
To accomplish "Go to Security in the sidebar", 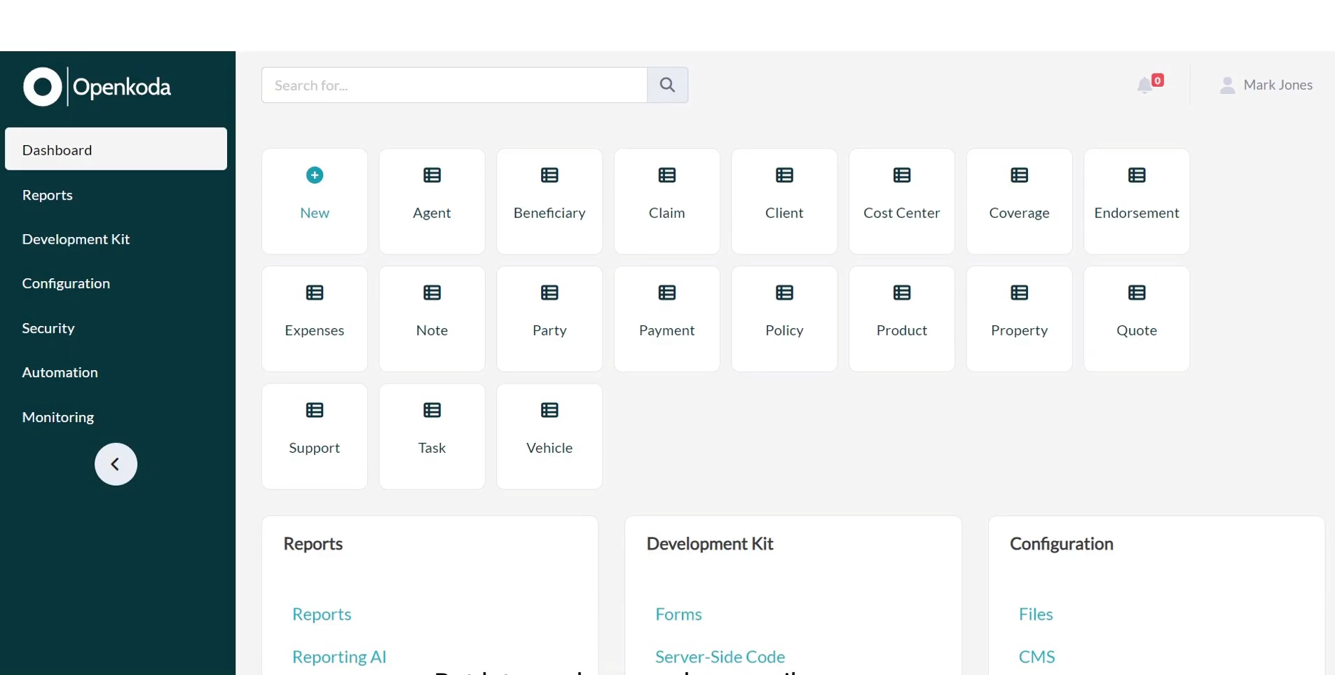I will (48, 328).
